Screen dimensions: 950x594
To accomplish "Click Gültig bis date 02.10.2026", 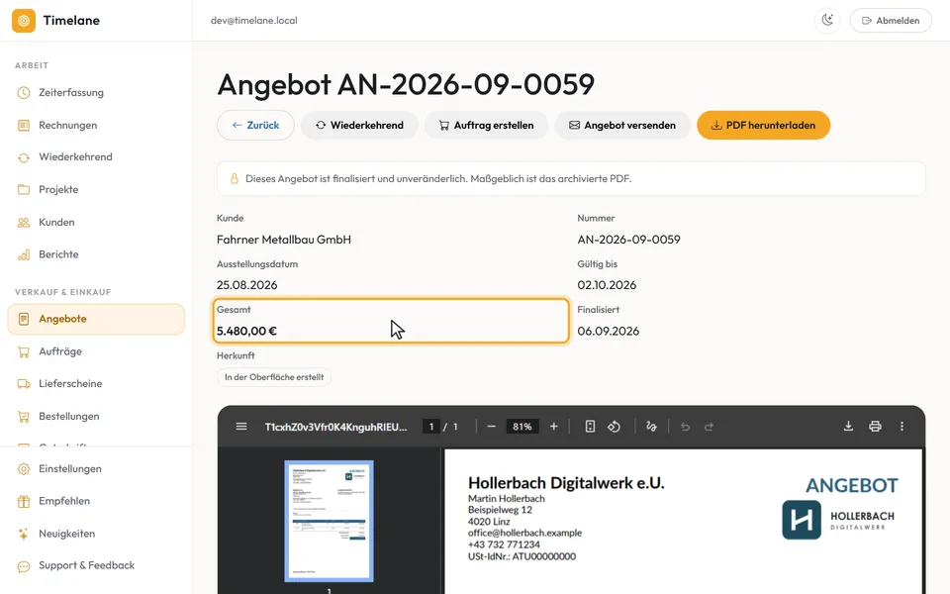I will (607, 285).
